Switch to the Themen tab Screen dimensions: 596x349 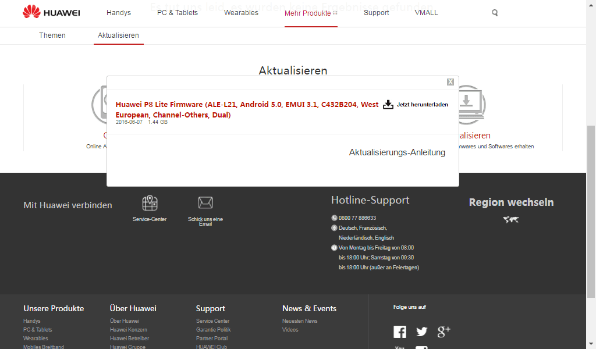(x=52, y=35)
